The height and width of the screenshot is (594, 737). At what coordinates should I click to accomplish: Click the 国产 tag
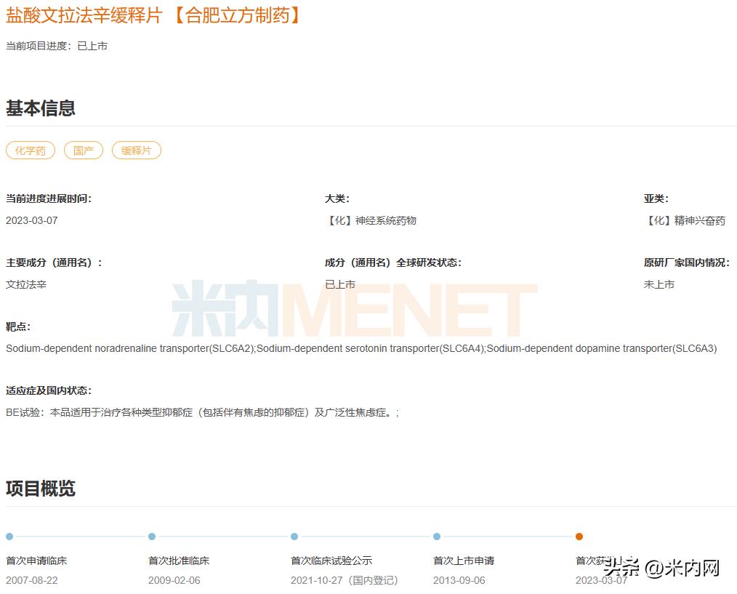84,150
